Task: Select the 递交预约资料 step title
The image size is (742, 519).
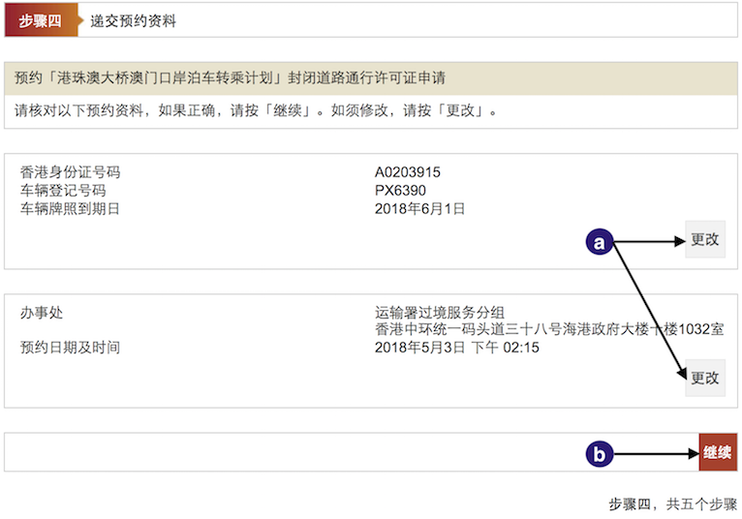Action: click(133, 20)
